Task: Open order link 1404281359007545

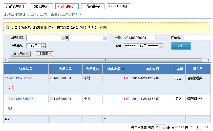Action: (19, 78)
